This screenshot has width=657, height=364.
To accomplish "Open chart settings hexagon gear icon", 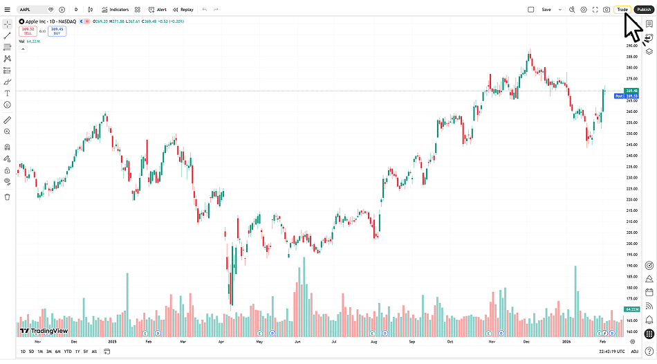I will 584,10.
